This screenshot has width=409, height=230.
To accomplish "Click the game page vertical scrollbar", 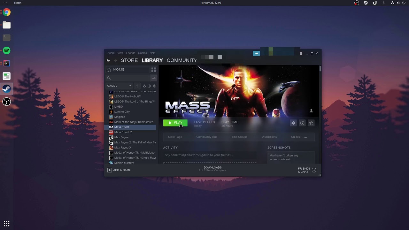I will point(320,69).
